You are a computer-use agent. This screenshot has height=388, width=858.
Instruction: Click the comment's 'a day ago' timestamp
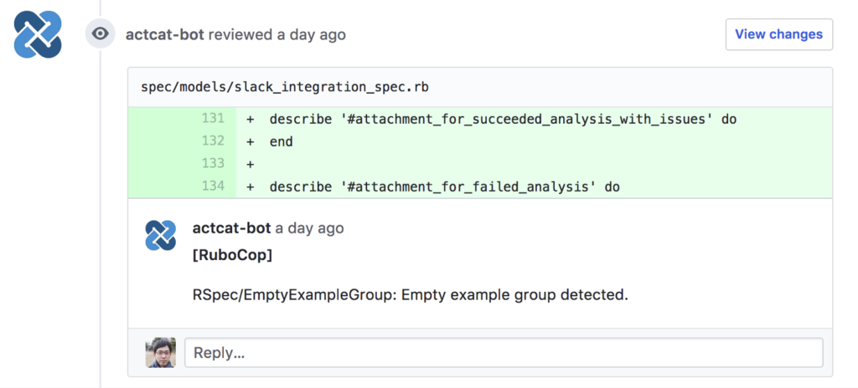click(309, 227)
